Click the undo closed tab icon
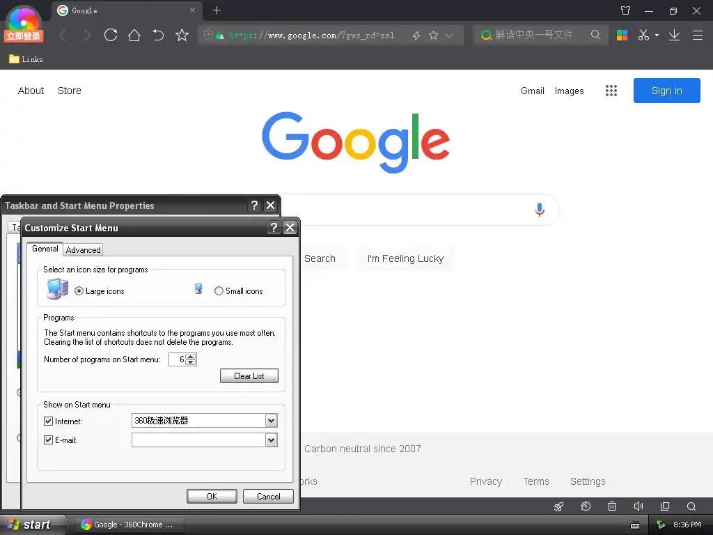The image size is (713, 535). click(158, 35)
